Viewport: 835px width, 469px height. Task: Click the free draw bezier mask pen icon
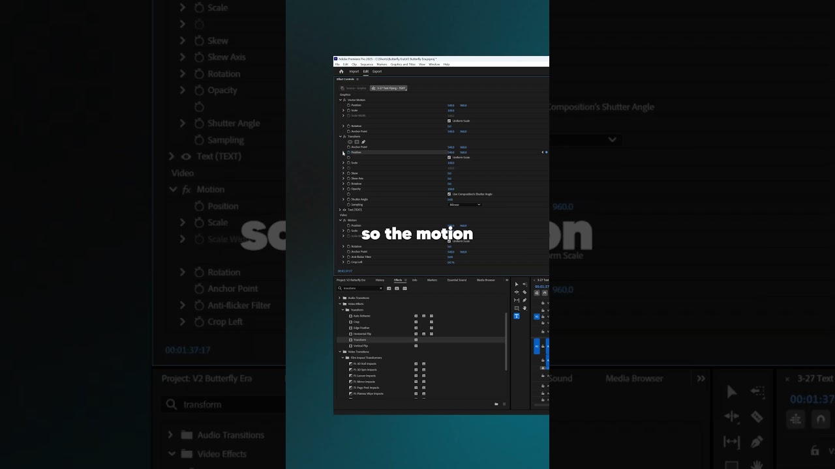pyautogui.click(x=363, y=142)
